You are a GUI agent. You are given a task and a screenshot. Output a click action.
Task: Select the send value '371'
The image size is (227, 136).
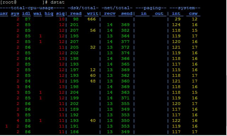[x=126, y=98]
